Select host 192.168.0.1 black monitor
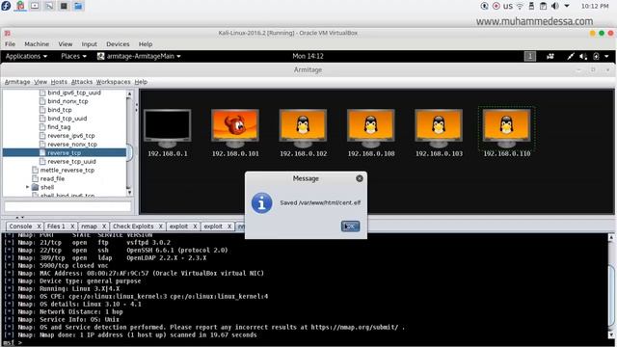The image size is (617, 347). [167, 128]
